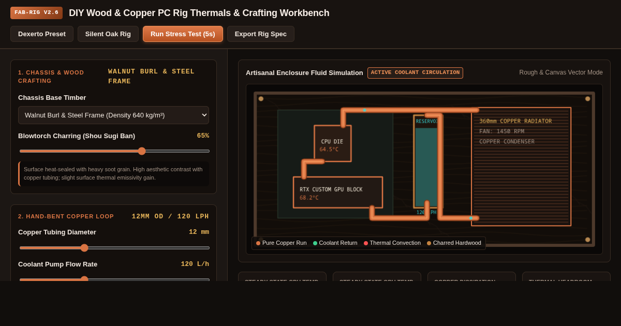This screenshot has height=326, width=621.
Task: Click the 'Blowtorch Charring (Shou Sugi Ban)' label
Action: (x=77, y=136)
